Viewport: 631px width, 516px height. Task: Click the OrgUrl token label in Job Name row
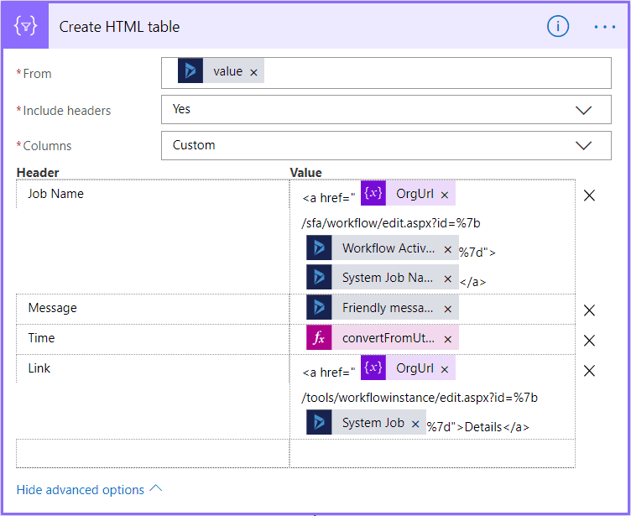(x=415, y=194)
